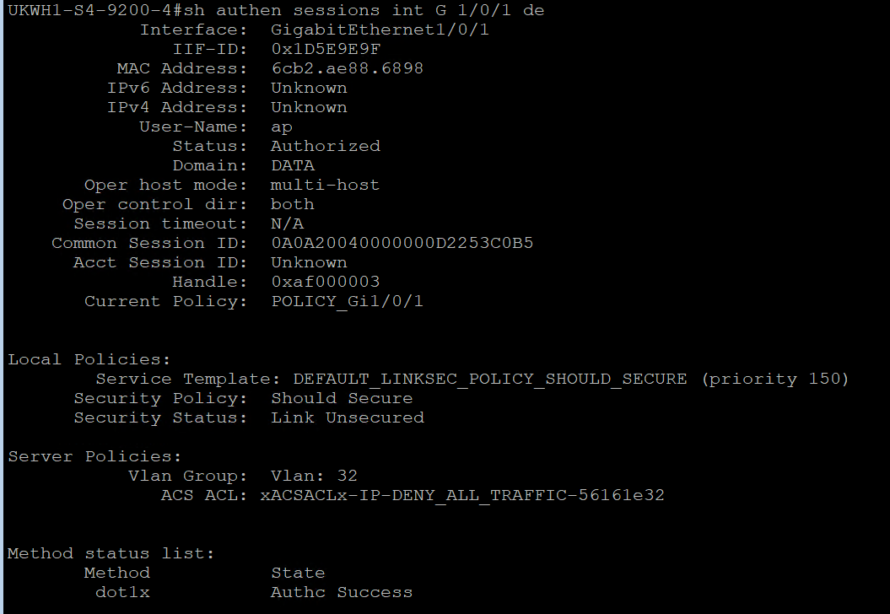Click the Authc Success state text
Viewport: 890px width, 614px height.
(x=342, y=592)
